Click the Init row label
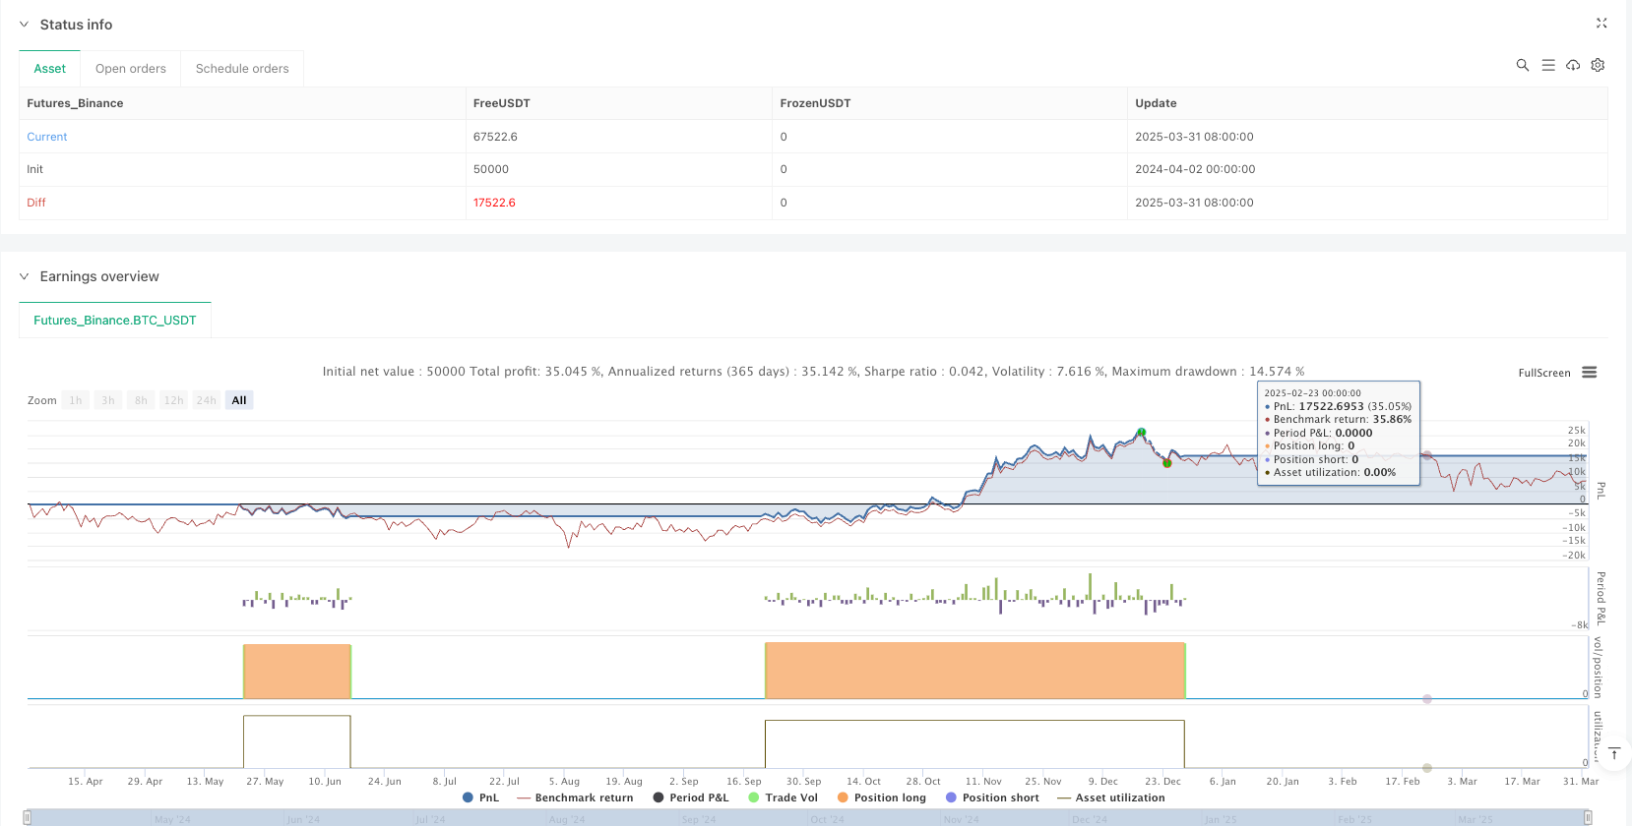Viewport: 1632px width, 826px height. click(35, 169)
